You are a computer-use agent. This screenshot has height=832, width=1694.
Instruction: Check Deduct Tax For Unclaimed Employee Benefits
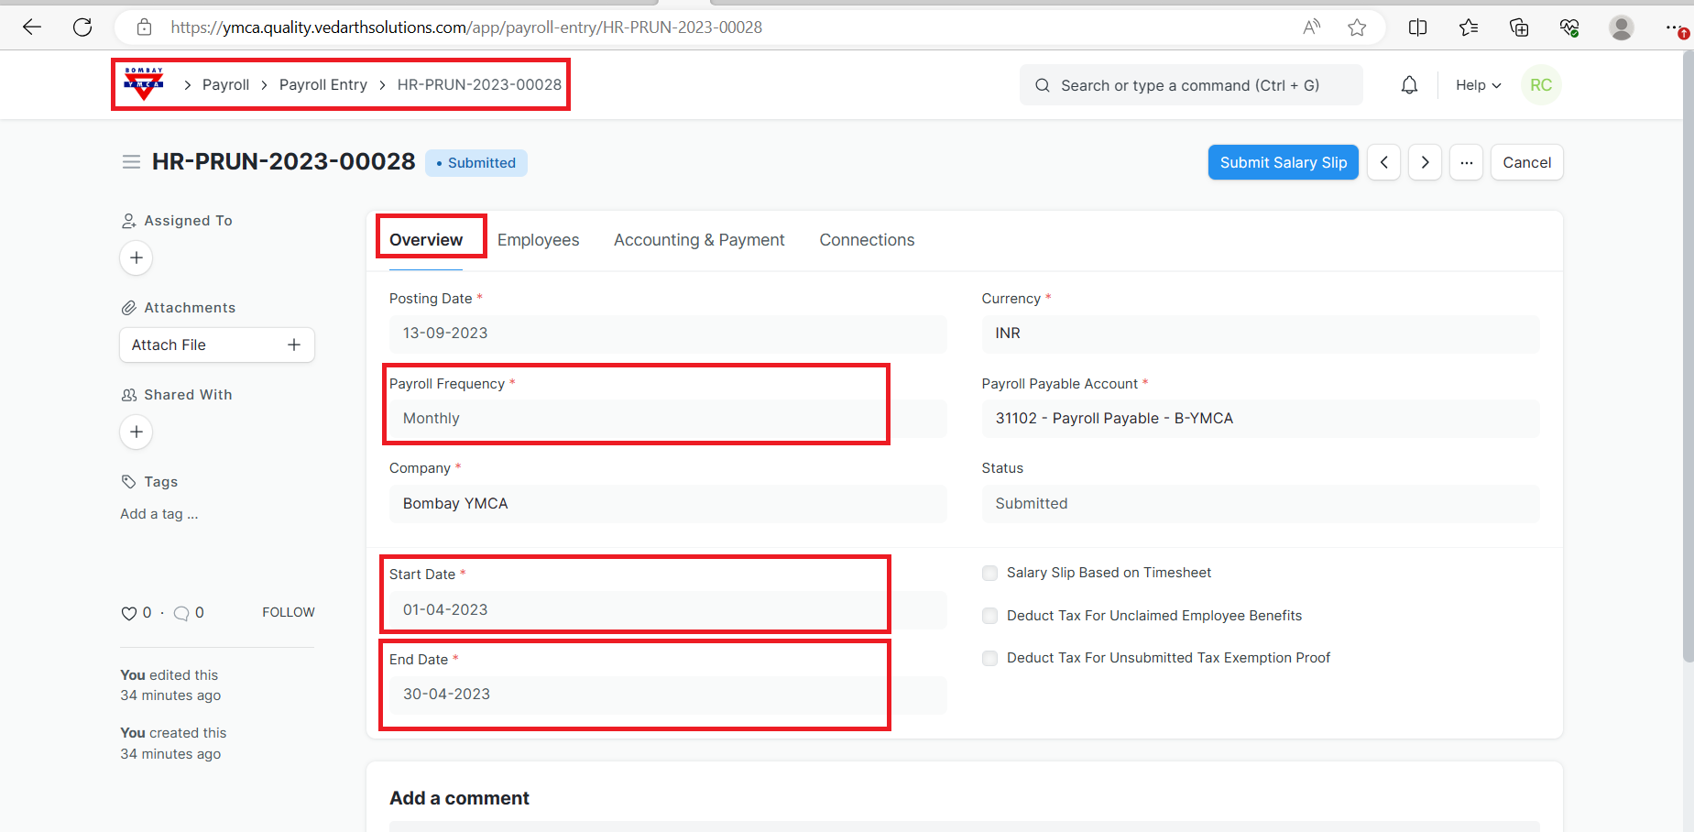989,616
